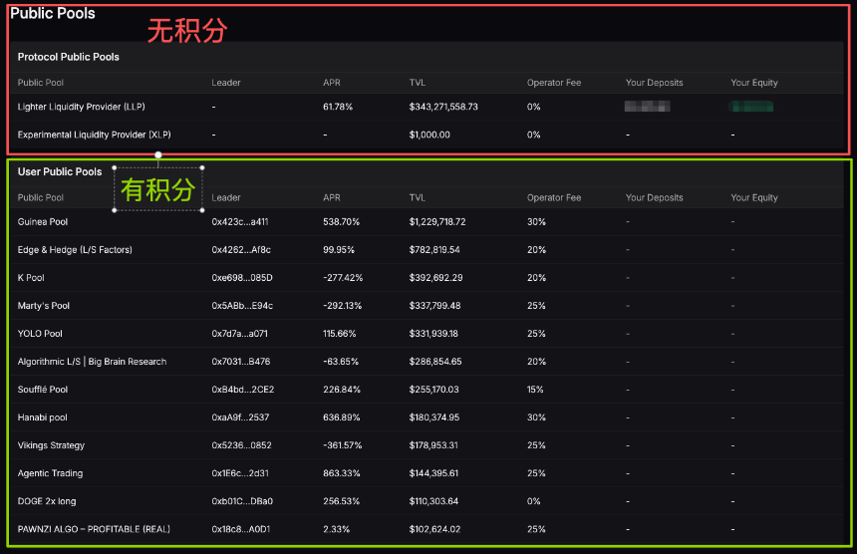The image size is (857, 554).
Task: Open the Agentic Trading pool
Action: pyautogui.click(x=50, y=473)
